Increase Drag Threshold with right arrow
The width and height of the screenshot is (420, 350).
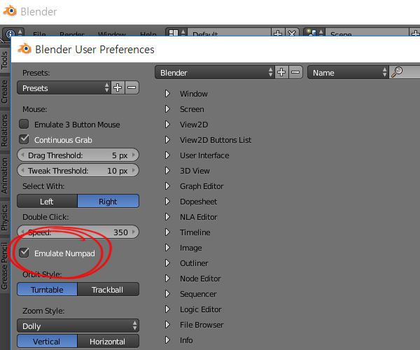point(134,155)
